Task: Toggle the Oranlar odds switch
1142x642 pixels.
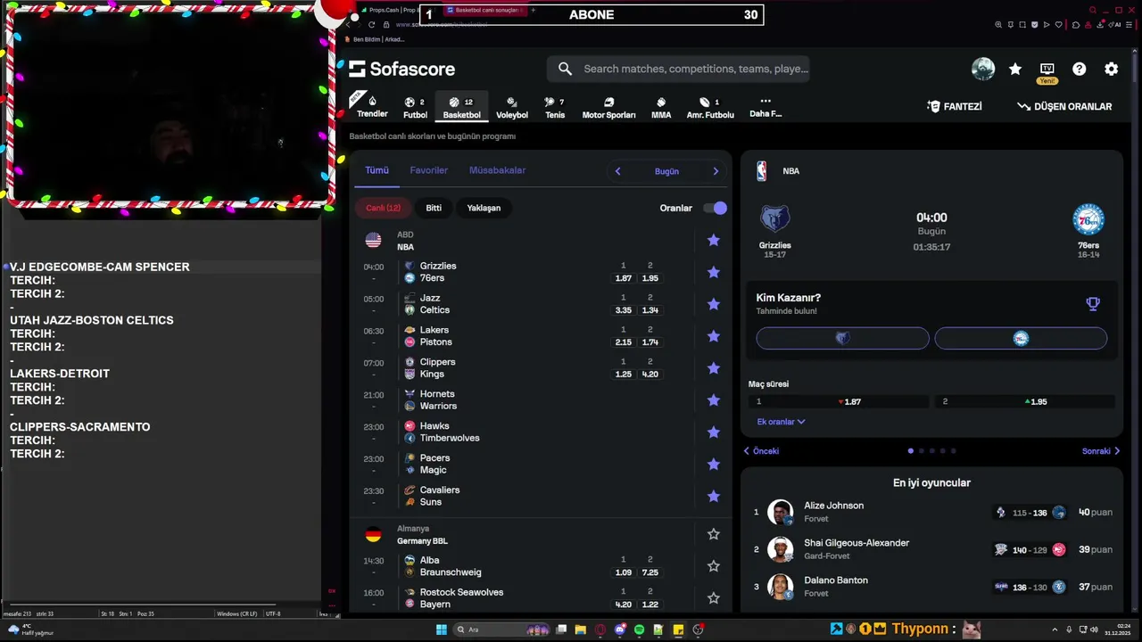Action: coord(715,208)
